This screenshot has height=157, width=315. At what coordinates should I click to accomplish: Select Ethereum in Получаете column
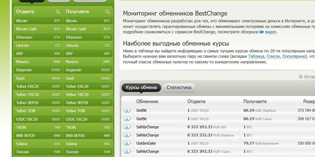pyautogui.click(x=88, y=37)
